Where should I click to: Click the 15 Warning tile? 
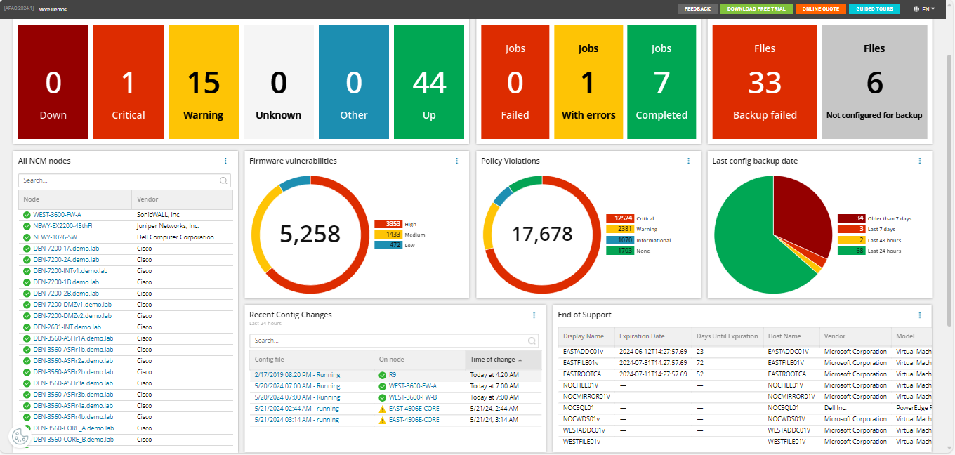click(204, 82)
